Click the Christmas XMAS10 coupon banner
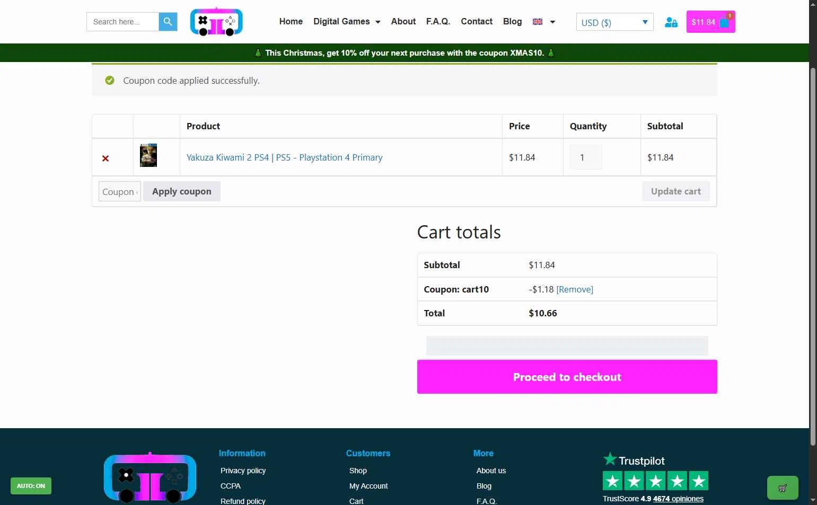The height and width of the screenshot is (505, 817). pos(405,53)
